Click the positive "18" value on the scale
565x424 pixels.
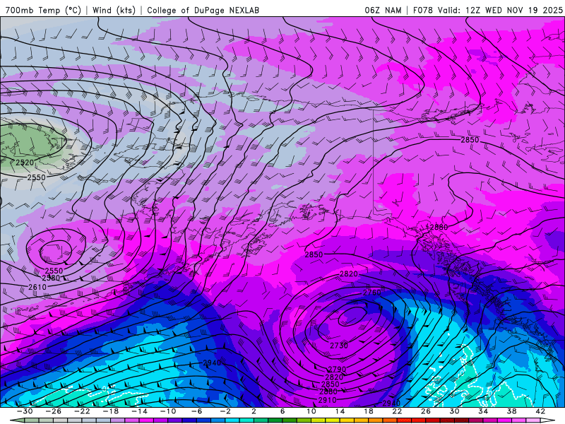pyautogui.click(x=369, y=411)
